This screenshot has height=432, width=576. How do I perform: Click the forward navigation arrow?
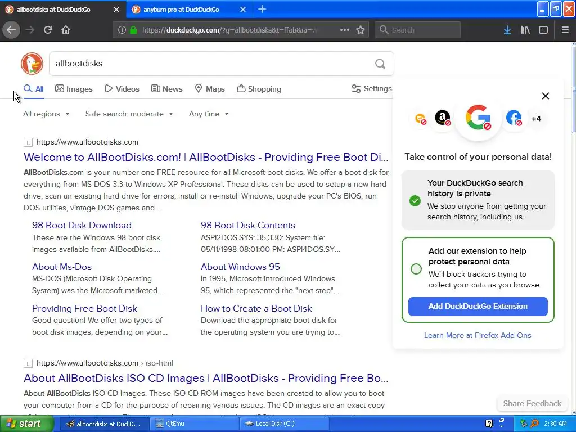(x=30, y=30)
